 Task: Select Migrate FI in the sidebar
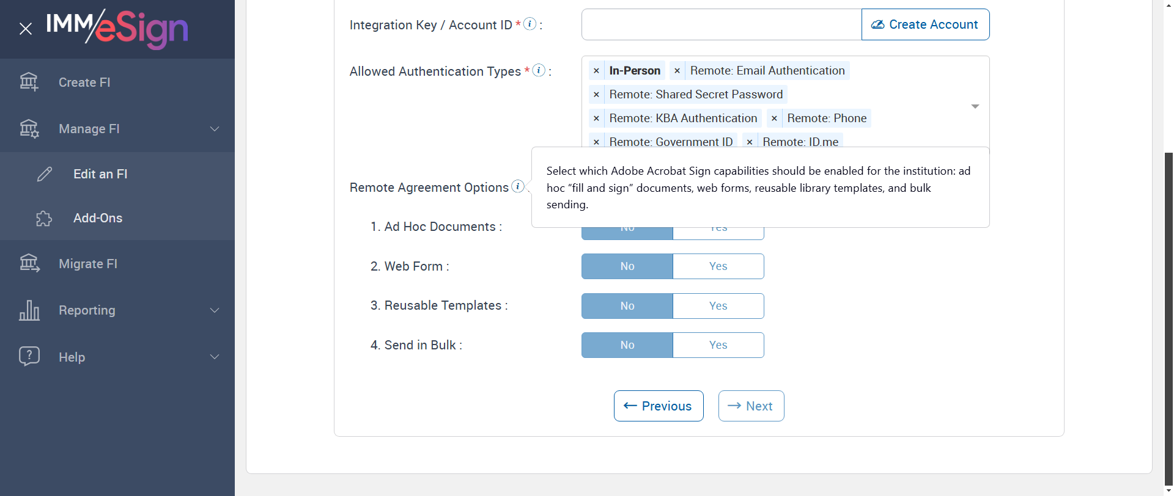pos(88,264)
